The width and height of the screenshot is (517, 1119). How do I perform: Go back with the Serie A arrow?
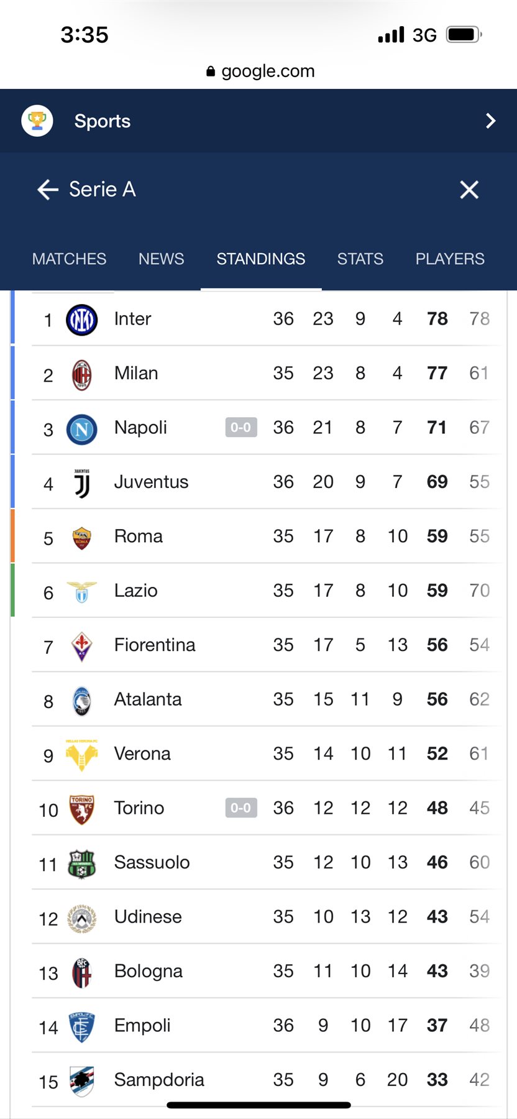tap(48, 190)
